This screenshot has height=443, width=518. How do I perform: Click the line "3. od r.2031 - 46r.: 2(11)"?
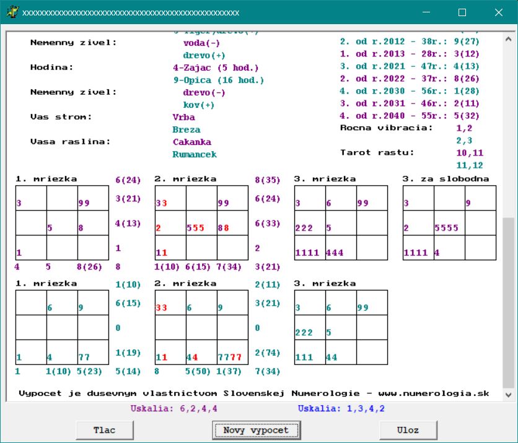click(x=410, y=103)
